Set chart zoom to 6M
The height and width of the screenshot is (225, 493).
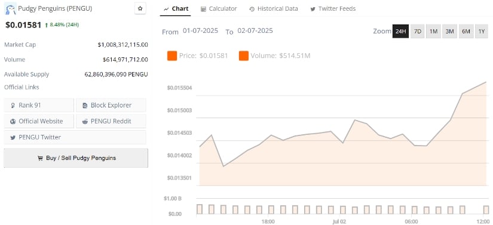[x=466, y=32]
